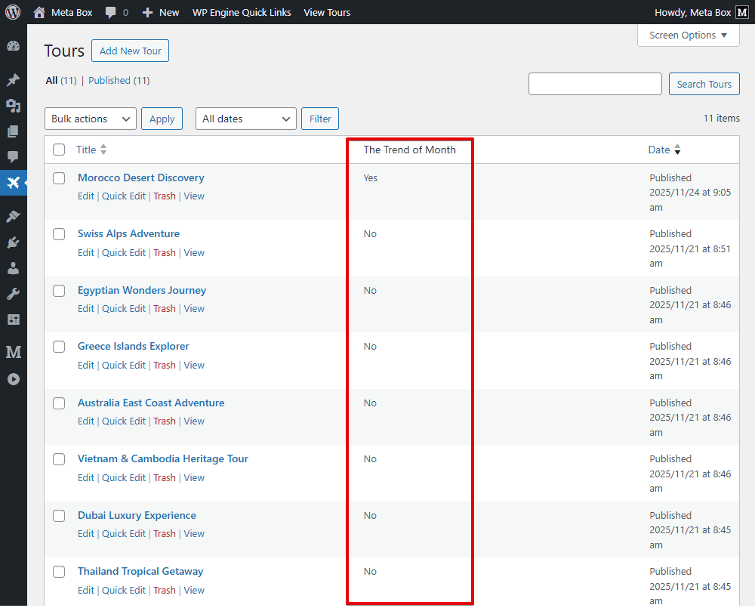755x608 pixels.
Task: Open Appearance with the paintbrush icon
Action: (x=13, y=216)
